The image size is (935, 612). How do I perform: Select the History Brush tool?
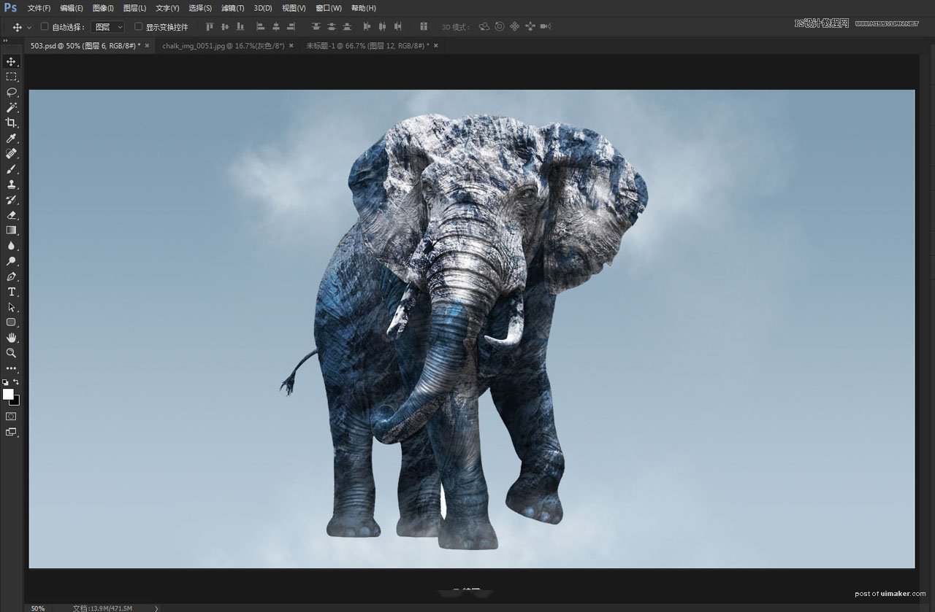(x=11, y=199)
